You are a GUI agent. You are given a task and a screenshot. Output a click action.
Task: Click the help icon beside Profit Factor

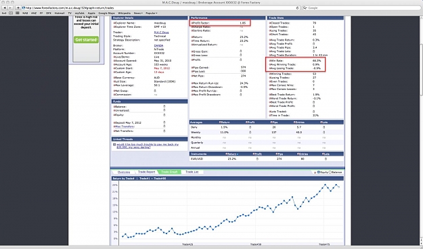[x=193, y=23]
